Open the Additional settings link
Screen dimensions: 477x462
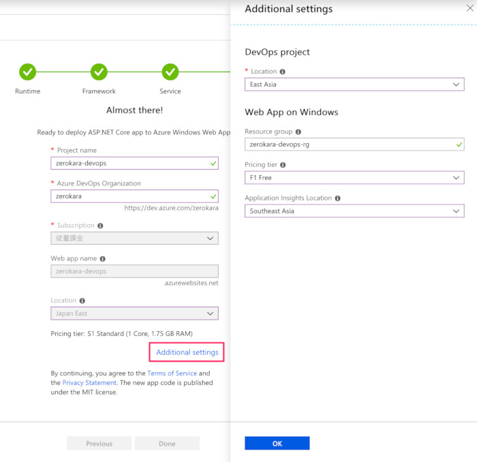pos(187,352)
